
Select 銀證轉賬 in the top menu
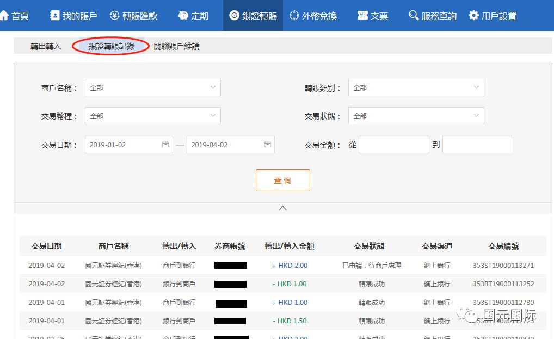click(253, 15)
